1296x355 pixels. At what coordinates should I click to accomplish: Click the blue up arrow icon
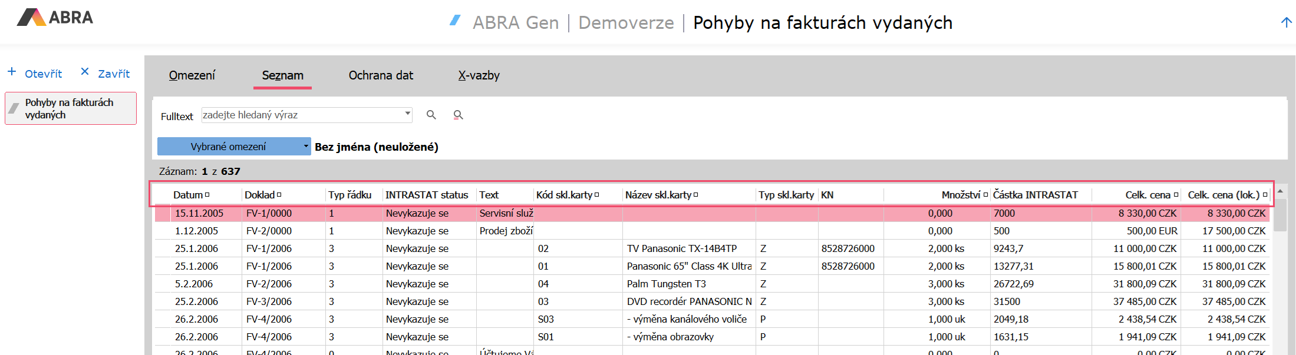(1287, 22)
